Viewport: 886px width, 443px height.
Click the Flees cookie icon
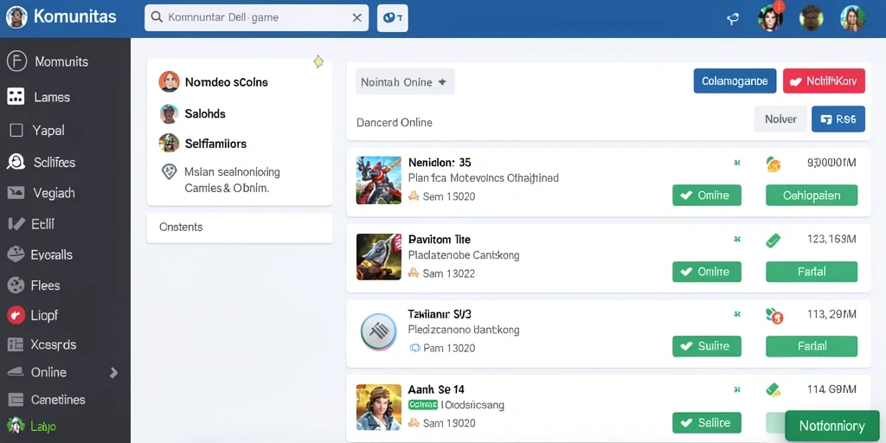16,285
